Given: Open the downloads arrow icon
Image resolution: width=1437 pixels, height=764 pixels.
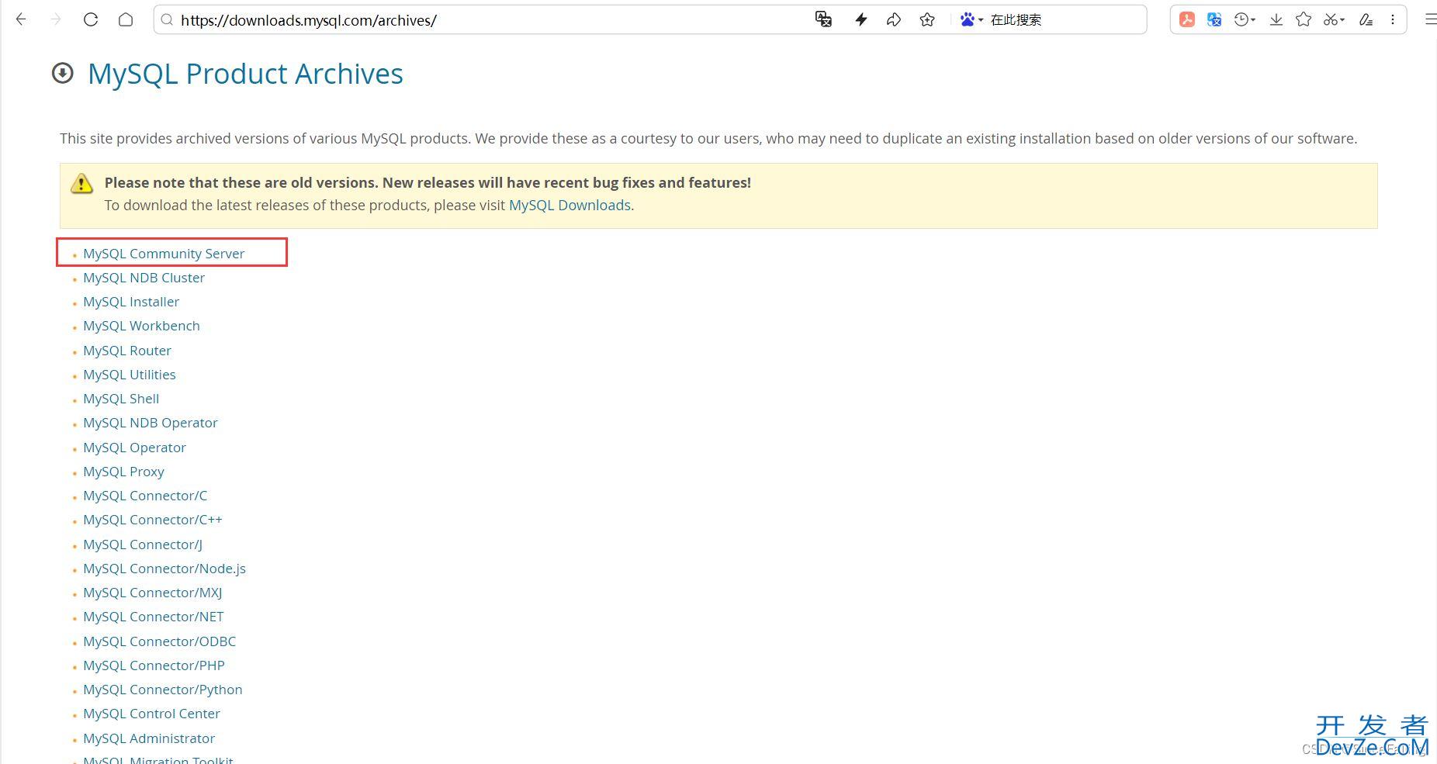Looking at the screenshot, I should point(1276,19).
